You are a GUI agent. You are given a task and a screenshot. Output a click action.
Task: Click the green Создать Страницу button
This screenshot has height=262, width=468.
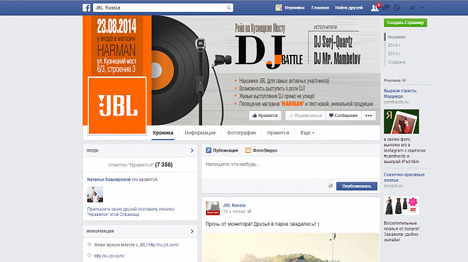(x=405, y=23)
